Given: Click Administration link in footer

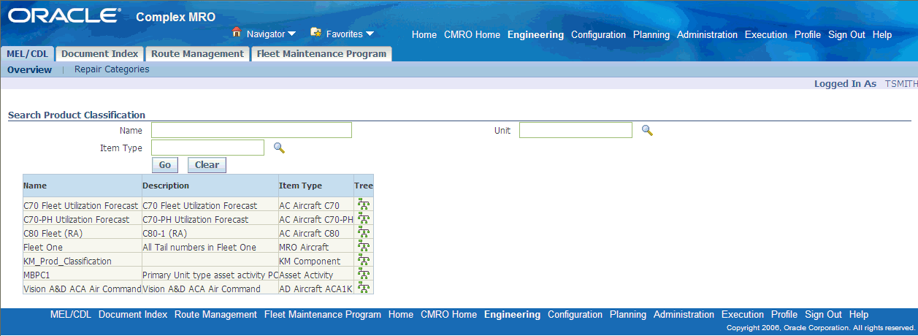Looking at the screenshot, I should [x=684, y=315].
